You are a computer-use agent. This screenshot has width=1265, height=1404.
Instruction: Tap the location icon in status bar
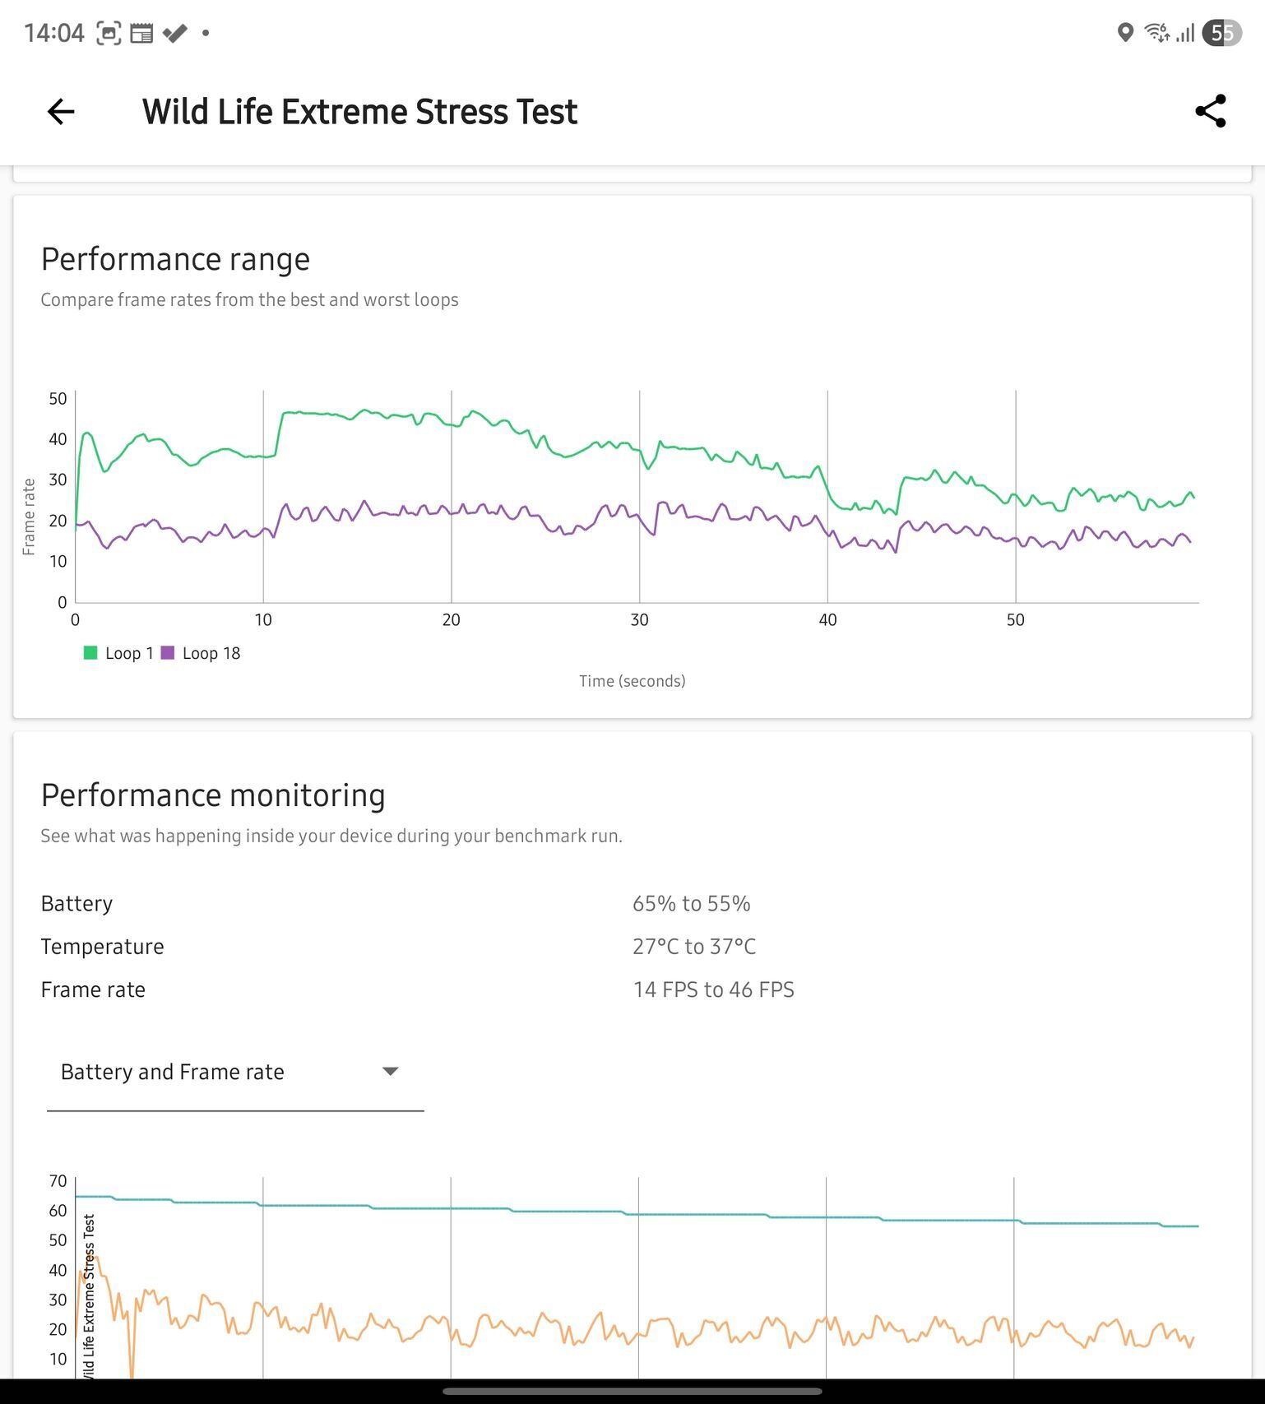pyautogui.click(x=1125, y=33)
